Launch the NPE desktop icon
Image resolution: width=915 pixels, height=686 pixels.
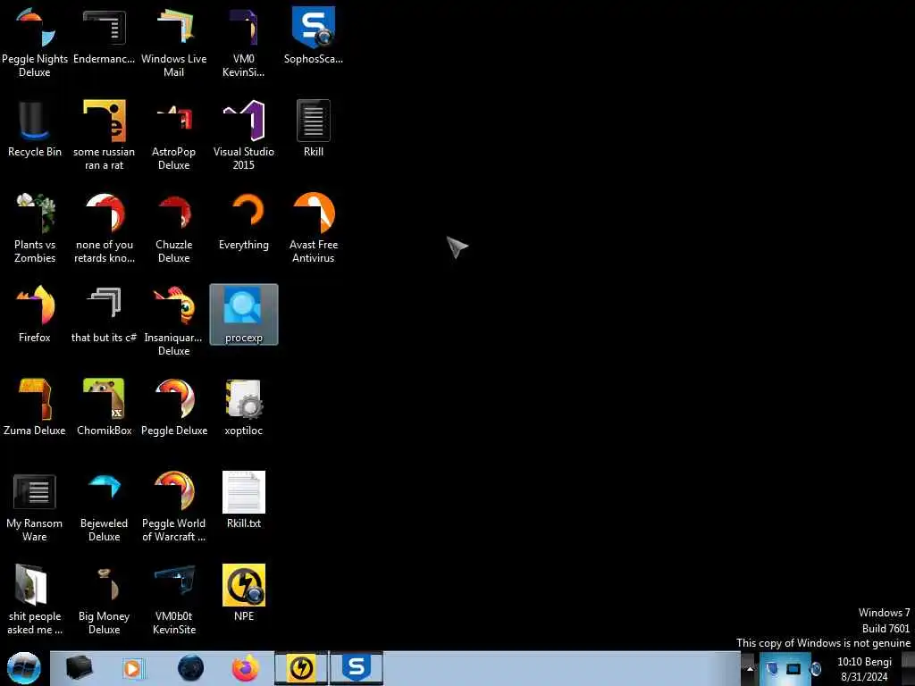(x=243, y=593)
